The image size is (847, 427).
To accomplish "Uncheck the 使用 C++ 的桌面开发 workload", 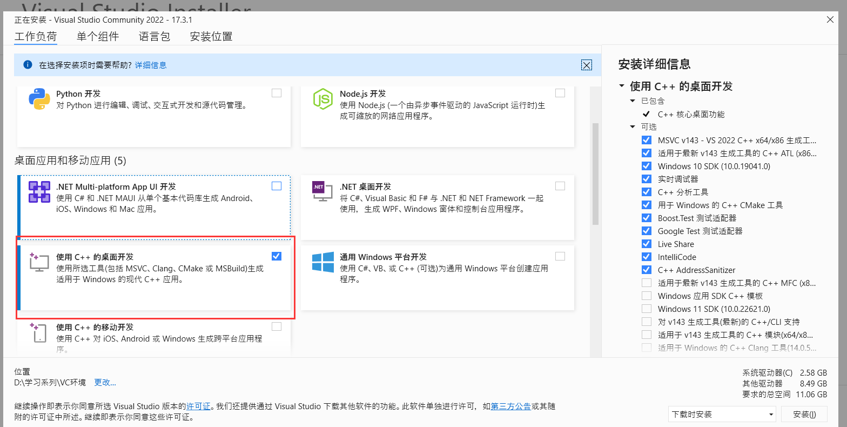I will [x=277, y=256].
